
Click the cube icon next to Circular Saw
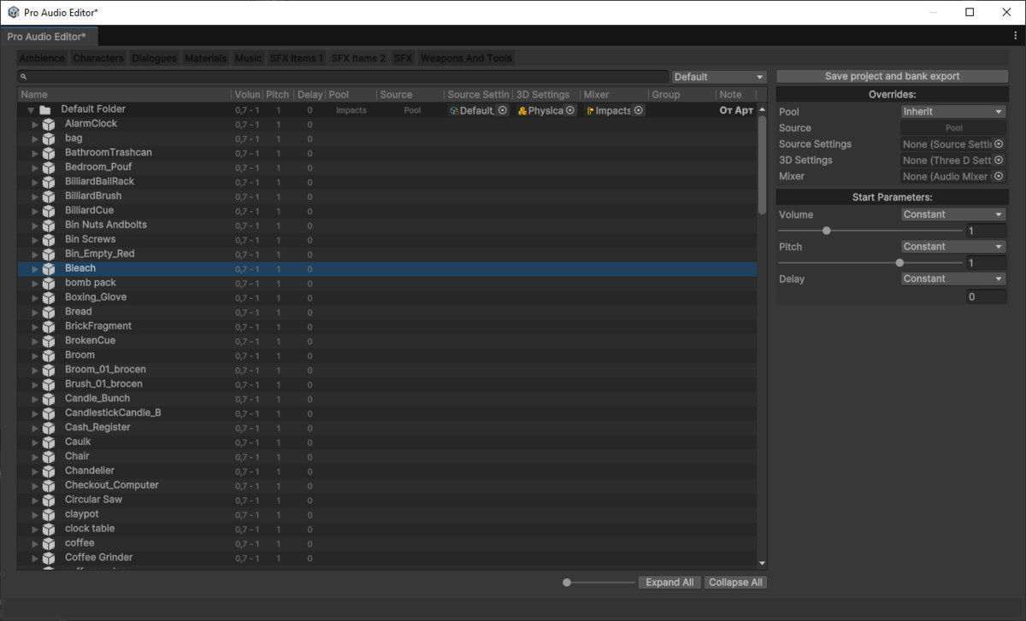[x=49, y=500]
